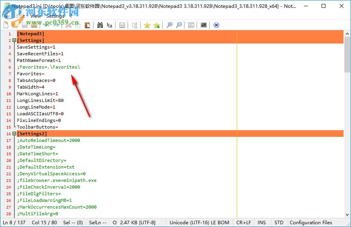
Task: Click the ;filebrowser.exe=minipath.exe line
Action: click(x=57, y=180)
